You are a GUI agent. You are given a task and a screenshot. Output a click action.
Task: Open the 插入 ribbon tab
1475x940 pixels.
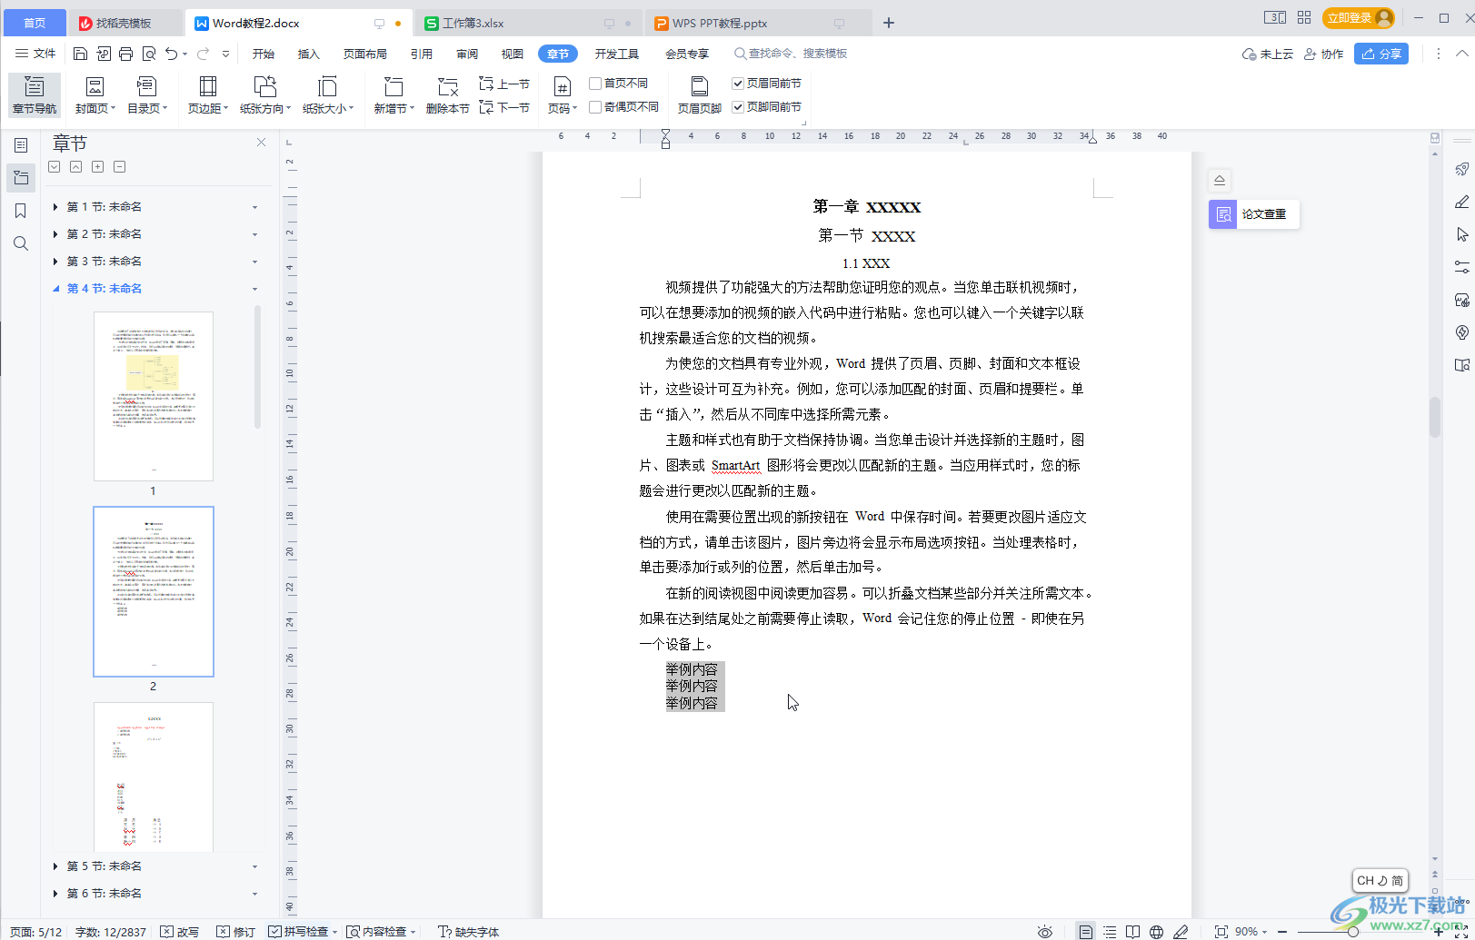[x=309, y=54]
